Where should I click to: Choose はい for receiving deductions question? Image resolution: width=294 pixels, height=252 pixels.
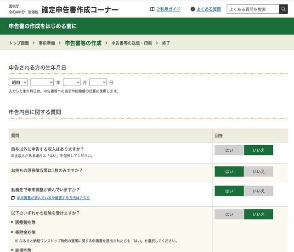tap(229, 214)
